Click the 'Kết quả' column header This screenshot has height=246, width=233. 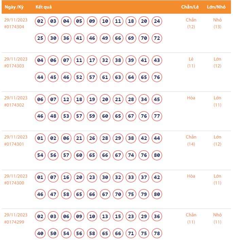click(x=43, y=7)
